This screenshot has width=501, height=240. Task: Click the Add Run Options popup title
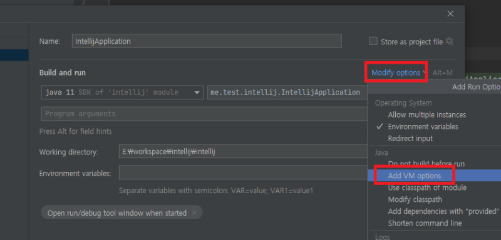[x=477, y=87]
